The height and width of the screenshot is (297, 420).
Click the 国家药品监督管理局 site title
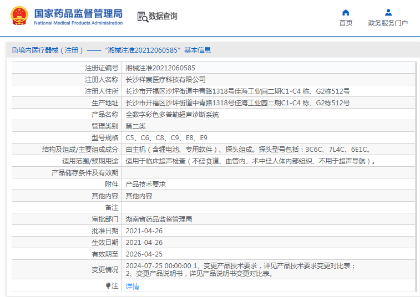tap(78, 13)
